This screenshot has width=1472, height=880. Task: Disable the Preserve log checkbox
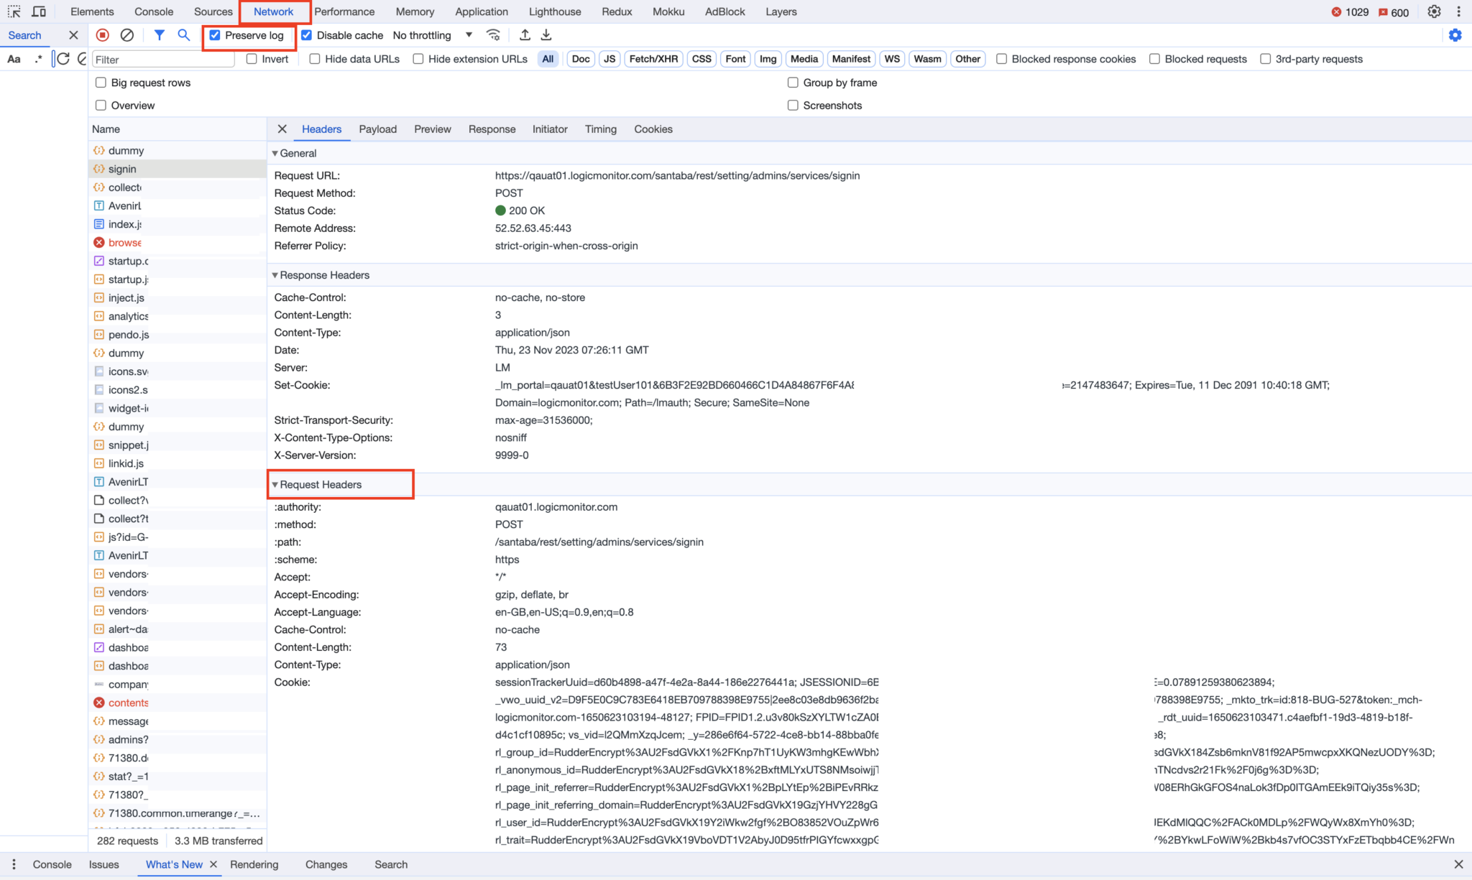point(215,34)
